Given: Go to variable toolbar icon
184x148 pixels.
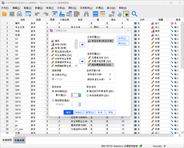Looking at the screenshot, I should (62, 14).
